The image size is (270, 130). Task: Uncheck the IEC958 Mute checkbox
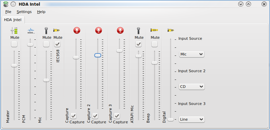click(x=57, y=44)
